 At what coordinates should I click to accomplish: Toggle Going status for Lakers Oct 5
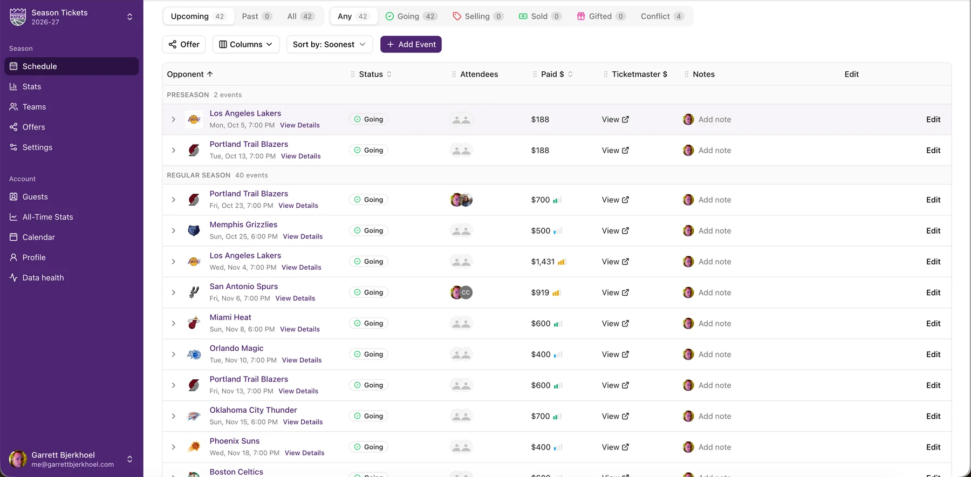point(368,119)
